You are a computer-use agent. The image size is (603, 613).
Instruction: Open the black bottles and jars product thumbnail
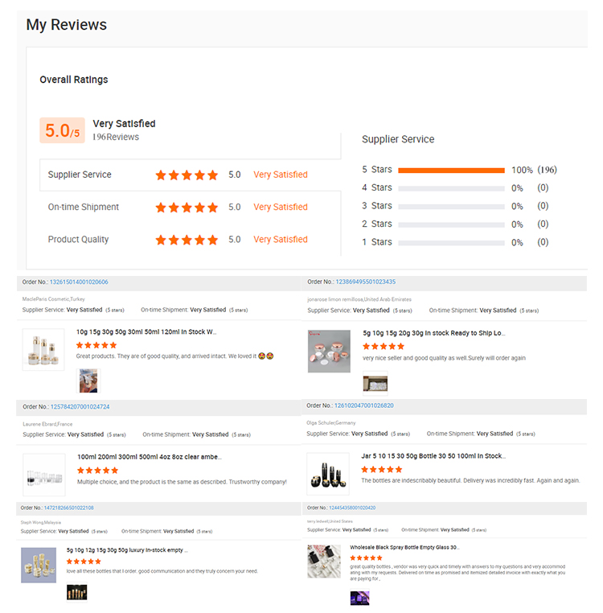point(328,474)
